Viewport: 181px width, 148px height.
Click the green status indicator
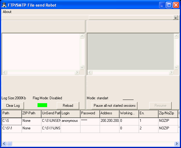click(x=42, y=105)
